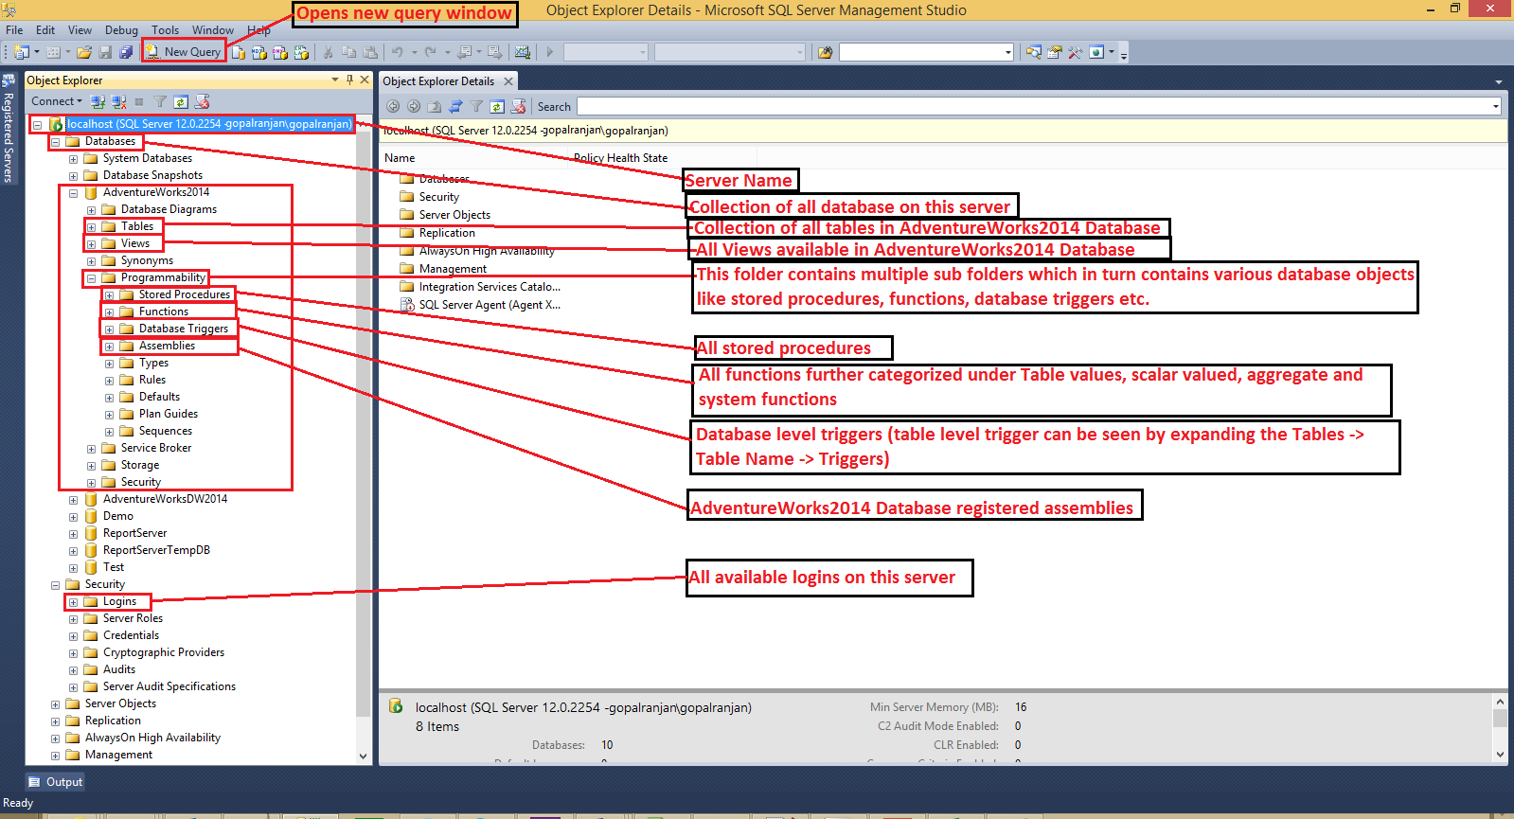Viewport: 1514px width, 819px height.
Task: Collapse the AdventureWorks2014 database node
Action: coord(73,193)
